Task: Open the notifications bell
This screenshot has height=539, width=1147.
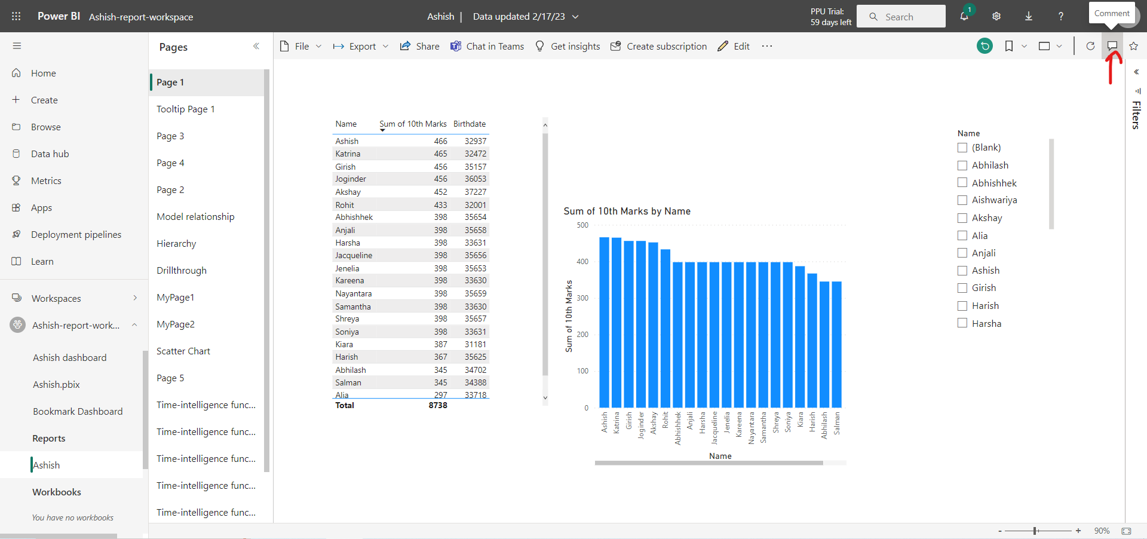Action: point(964,16)
